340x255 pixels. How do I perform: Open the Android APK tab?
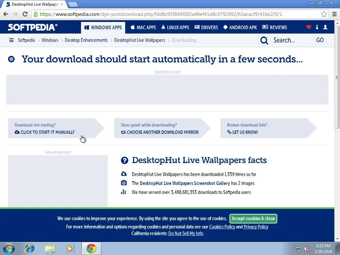click(240, 28)
